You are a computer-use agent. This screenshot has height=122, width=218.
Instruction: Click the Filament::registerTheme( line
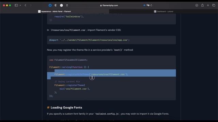pos(69,85)
